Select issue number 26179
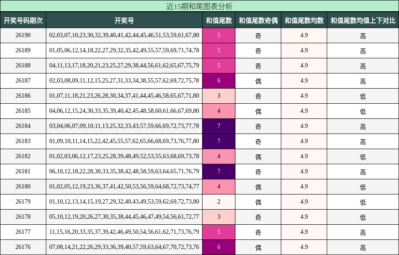 (x=23, y=201)
